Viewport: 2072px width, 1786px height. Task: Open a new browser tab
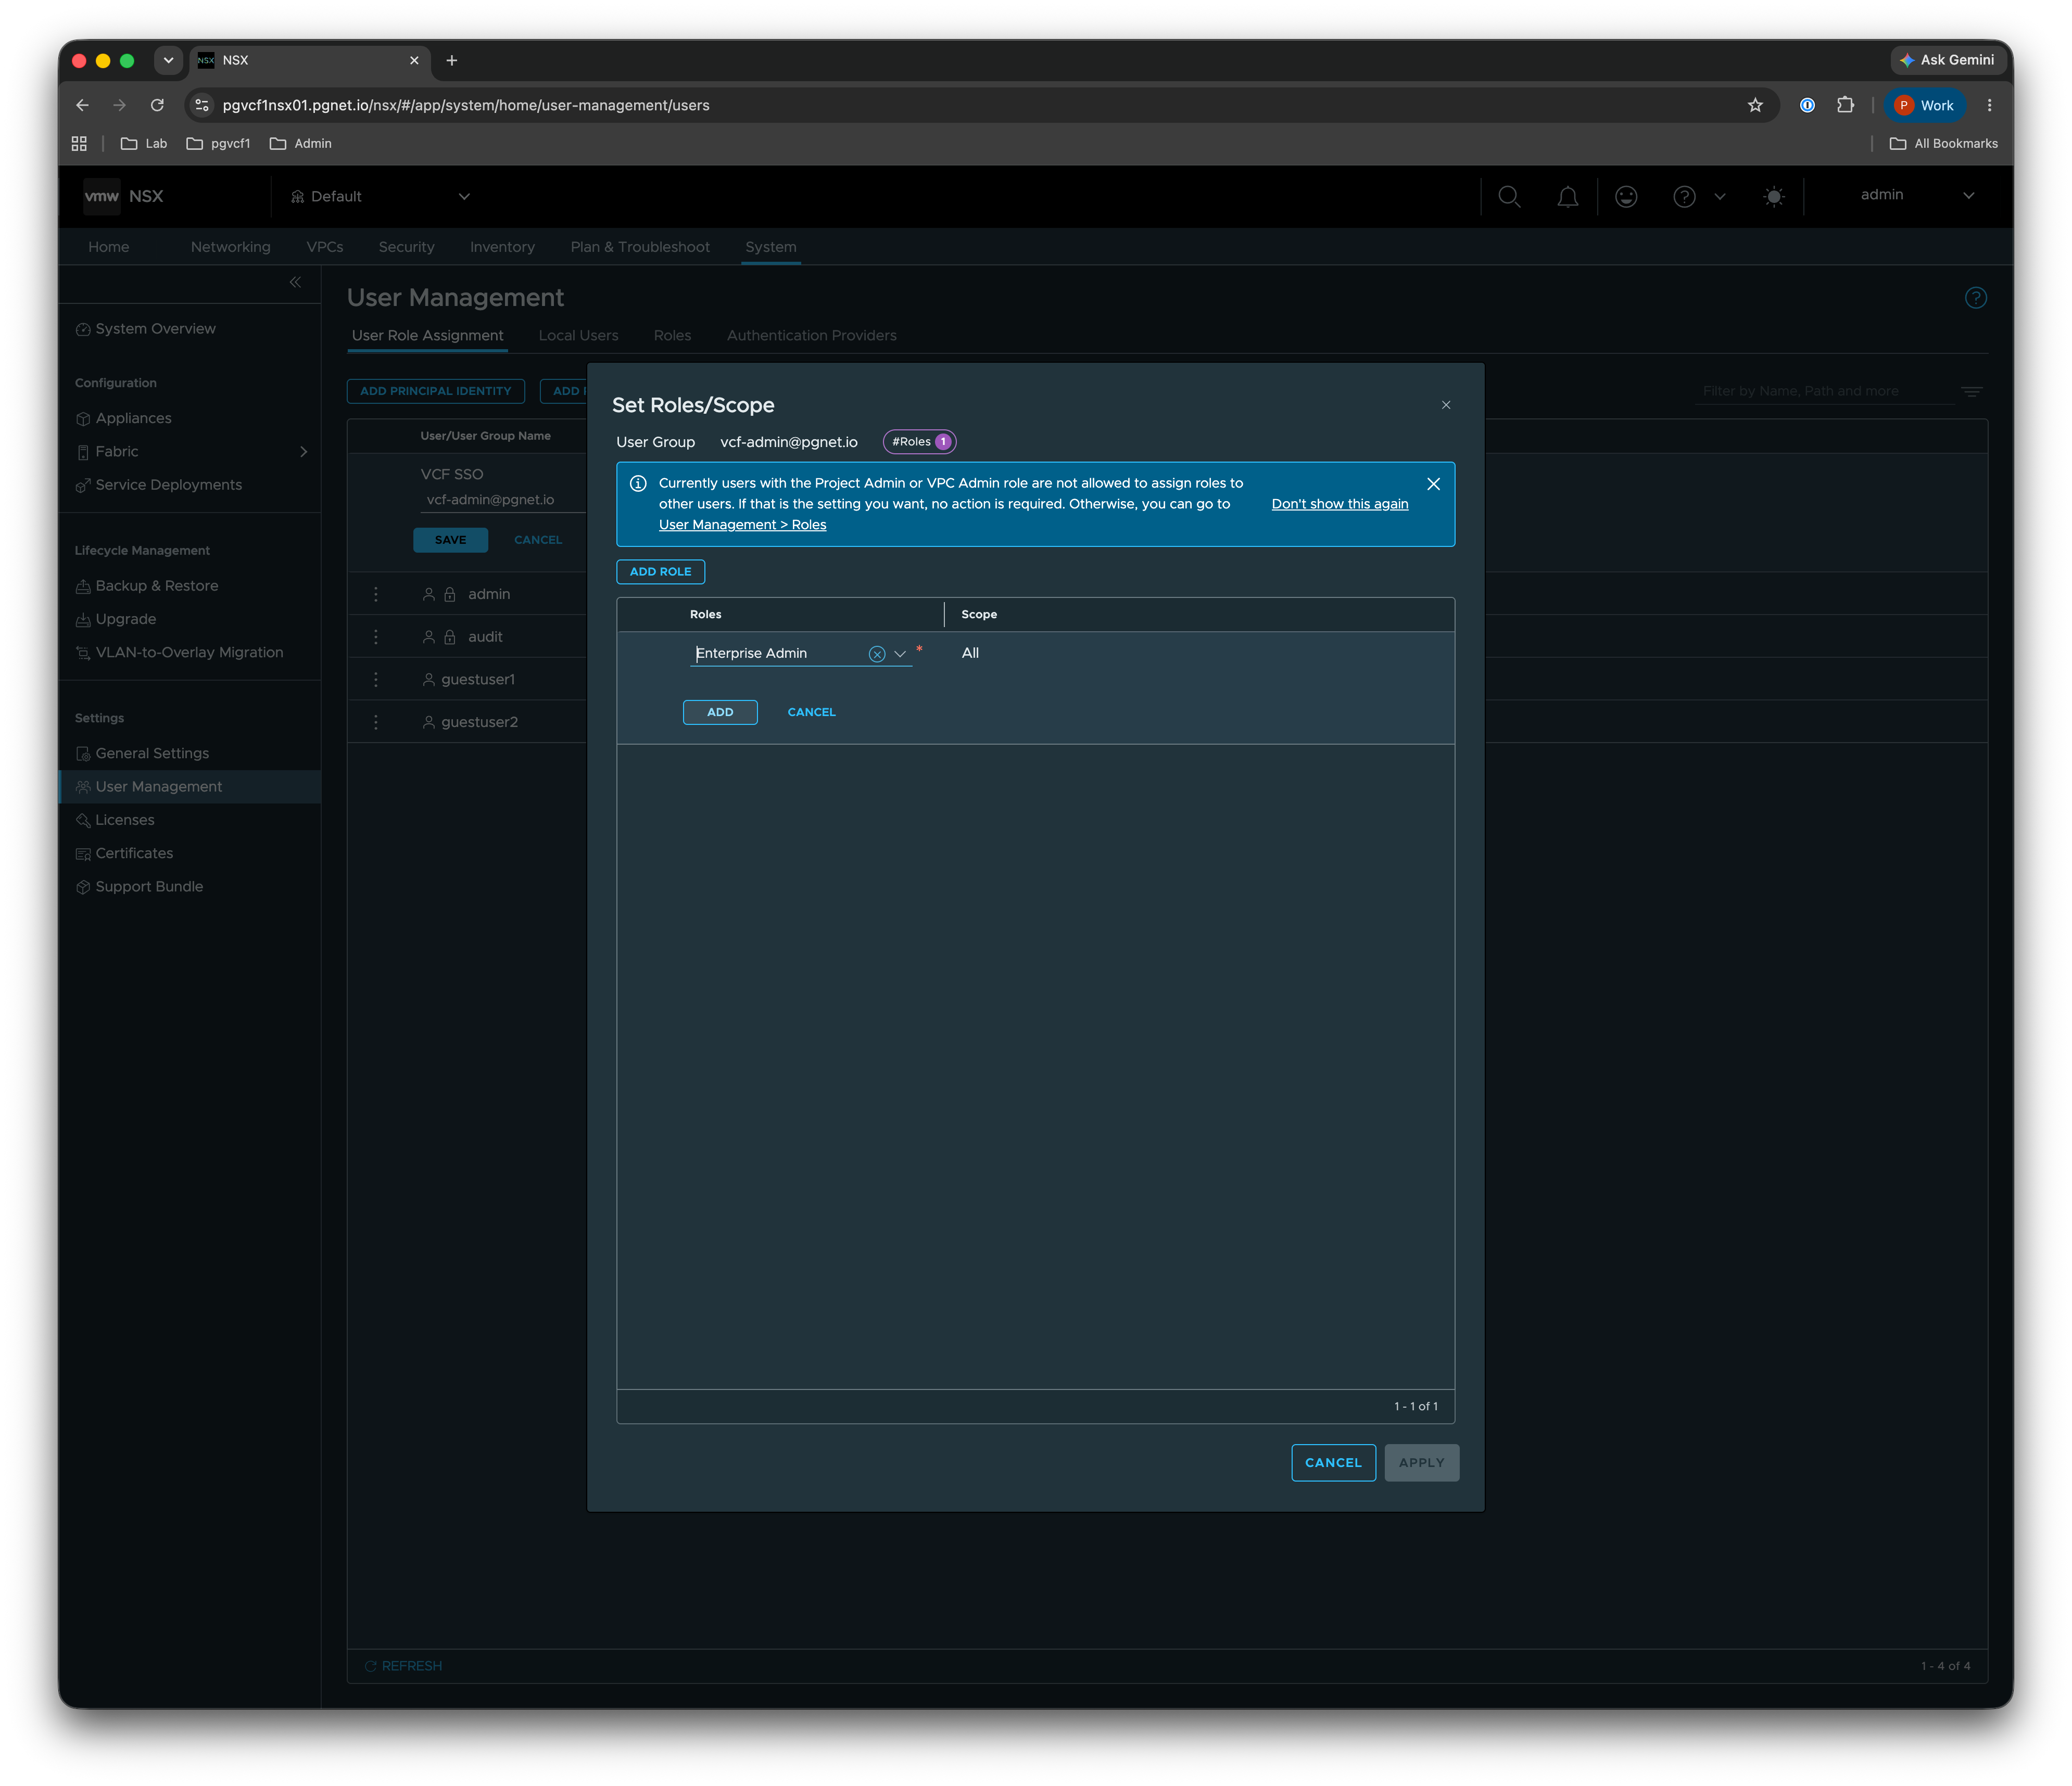tap(452, 61)
